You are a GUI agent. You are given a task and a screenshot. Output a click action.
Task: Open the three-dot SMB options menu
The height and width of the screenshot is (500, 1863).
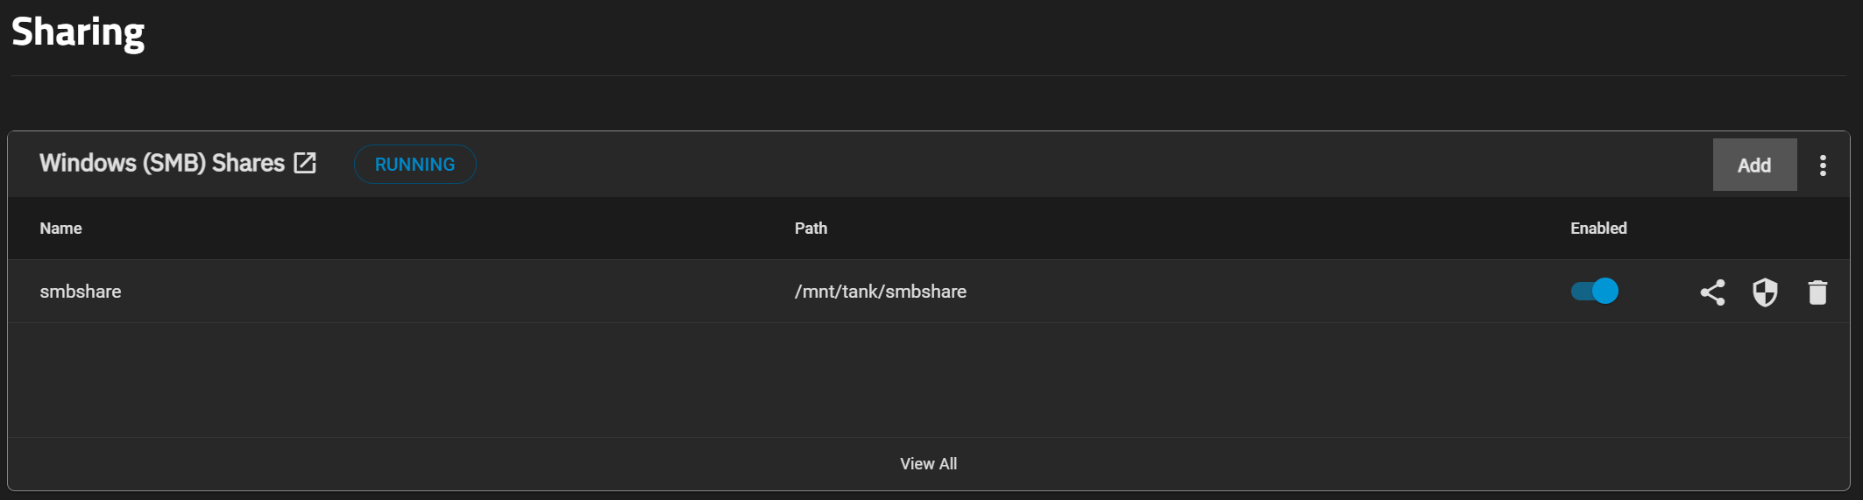(x=1823, y=165)
